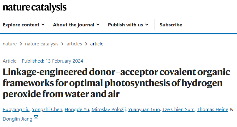Navigate to the articles breadcrumb
The height and width of the screenshot is (127, 237).
[x=74, y=44]
